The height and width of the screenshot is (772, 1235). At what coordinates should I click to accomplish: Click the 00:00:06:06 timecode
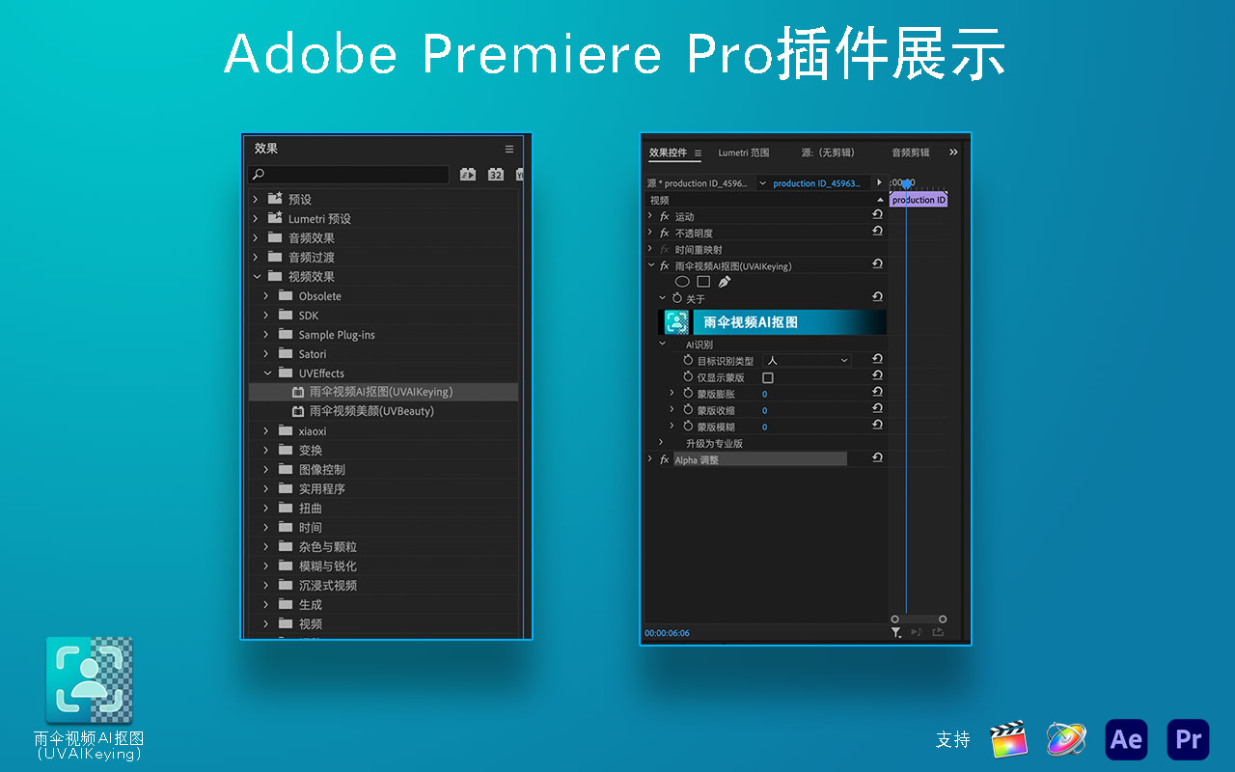point(668,633)
